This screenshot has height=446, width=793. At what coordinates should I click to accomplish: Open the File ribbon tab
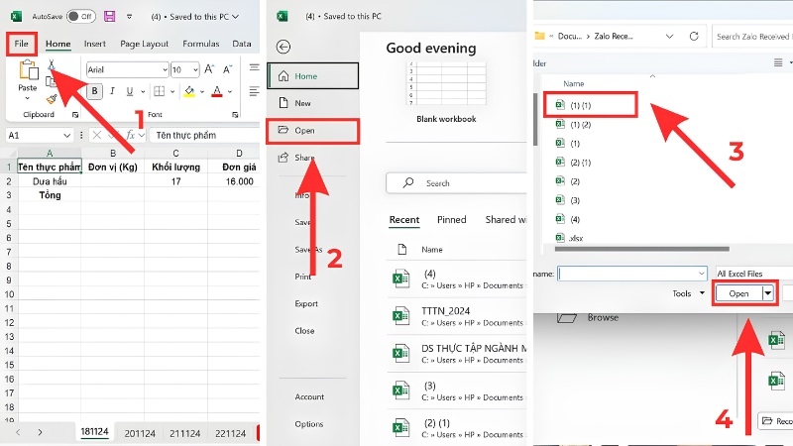[x=21, y=44]
